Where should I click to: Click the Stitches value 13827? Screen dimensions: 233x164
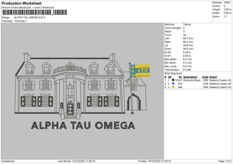click(x=227, y=3)
